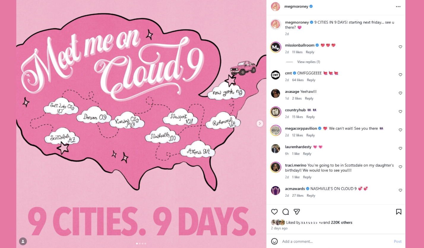This screenshot has height=248, width=424.
Task: Go to the next carousel image
Action: point(260,123)
